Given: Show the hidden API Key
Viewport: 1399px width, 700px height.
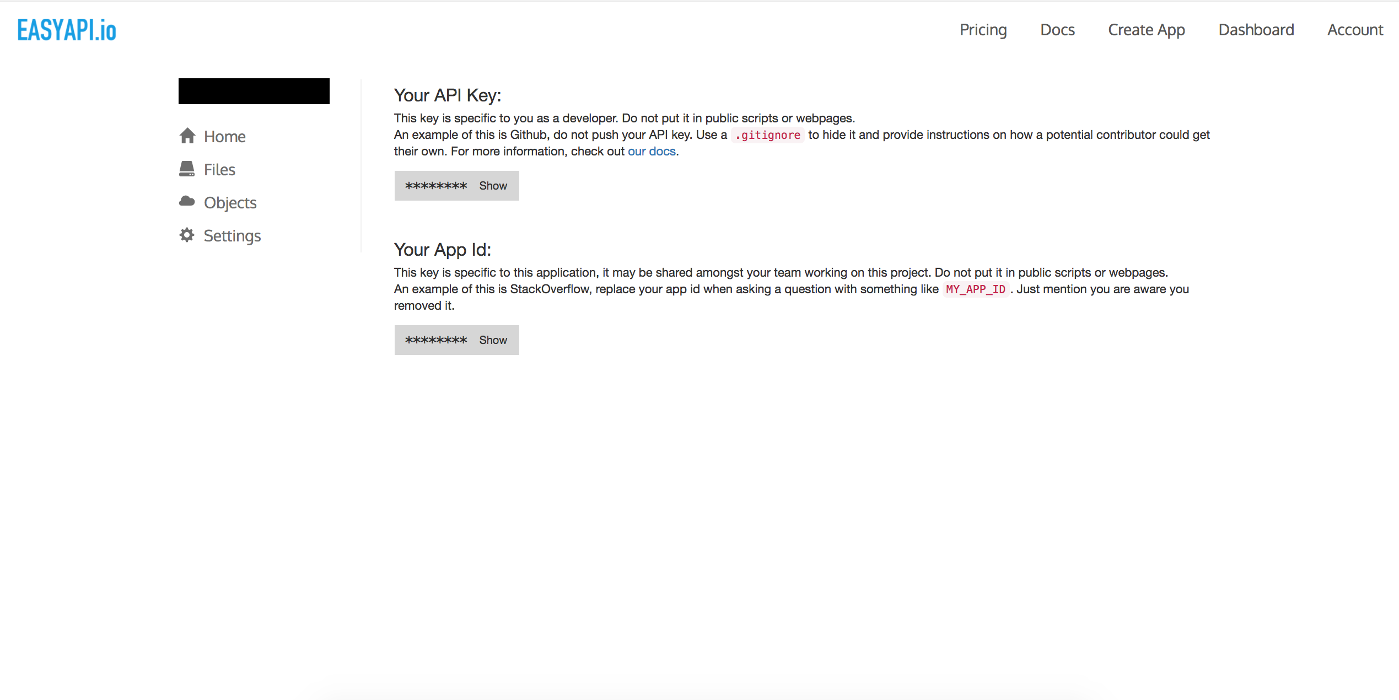Looking at the screenshot, I should [493, 186].
